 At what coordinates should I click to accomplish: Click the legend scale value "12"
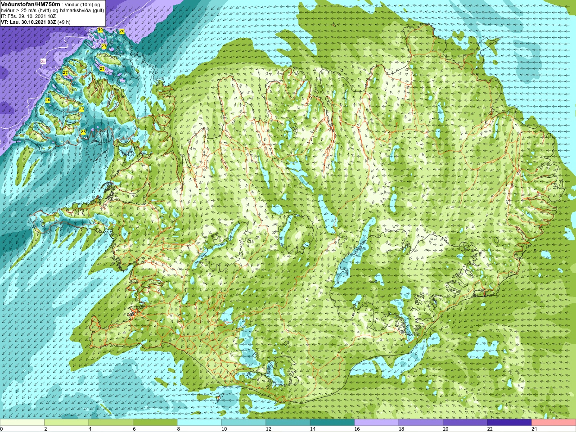[x=268, y=429]
